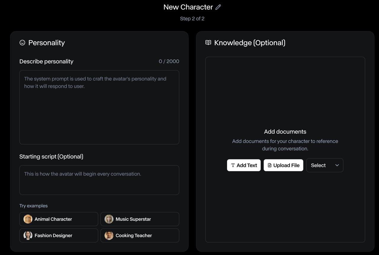
Task: Click the Add documents heading
Action: click(x=285, y=132)
